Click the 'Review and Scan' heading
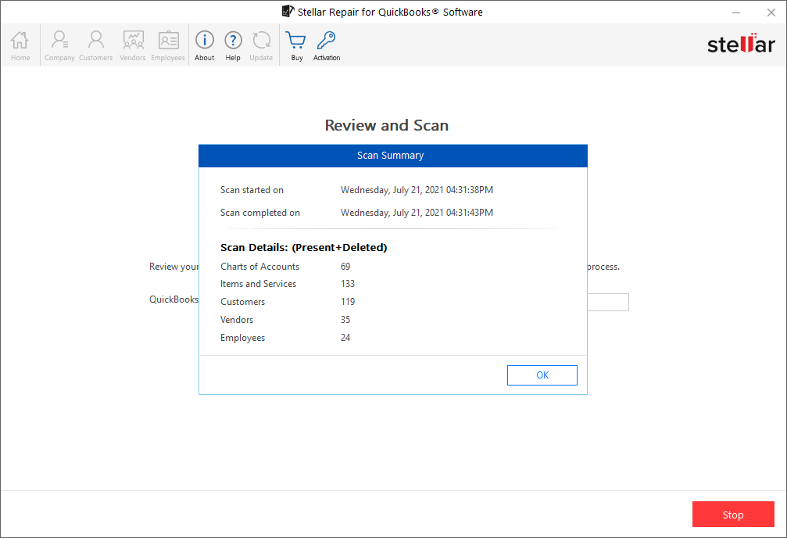 [x=387, y=125]
